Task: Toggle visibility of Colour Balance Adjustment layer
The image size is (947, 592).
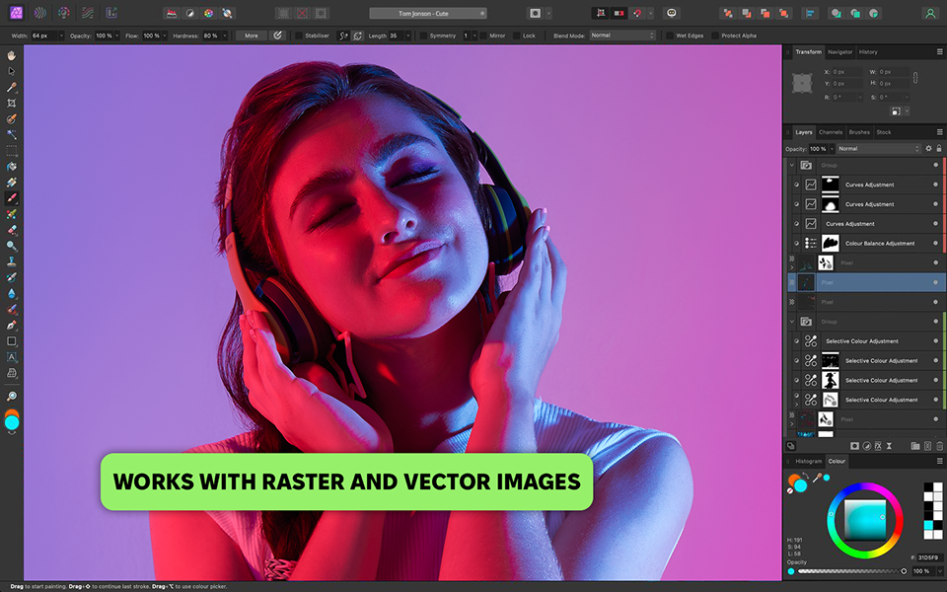Action: point(935,243)
